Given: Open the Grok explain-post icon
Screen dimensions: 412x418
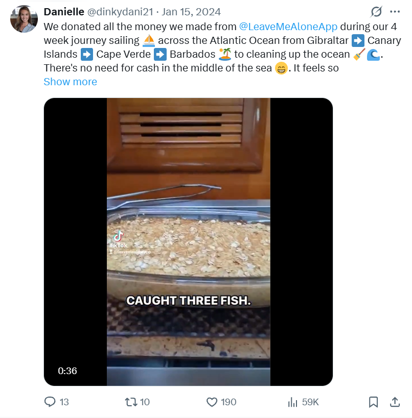Looking at the screenshot, I should 376,12.
